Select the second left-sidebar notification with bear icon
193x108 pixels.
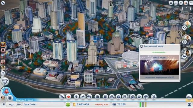pos(3,50)
